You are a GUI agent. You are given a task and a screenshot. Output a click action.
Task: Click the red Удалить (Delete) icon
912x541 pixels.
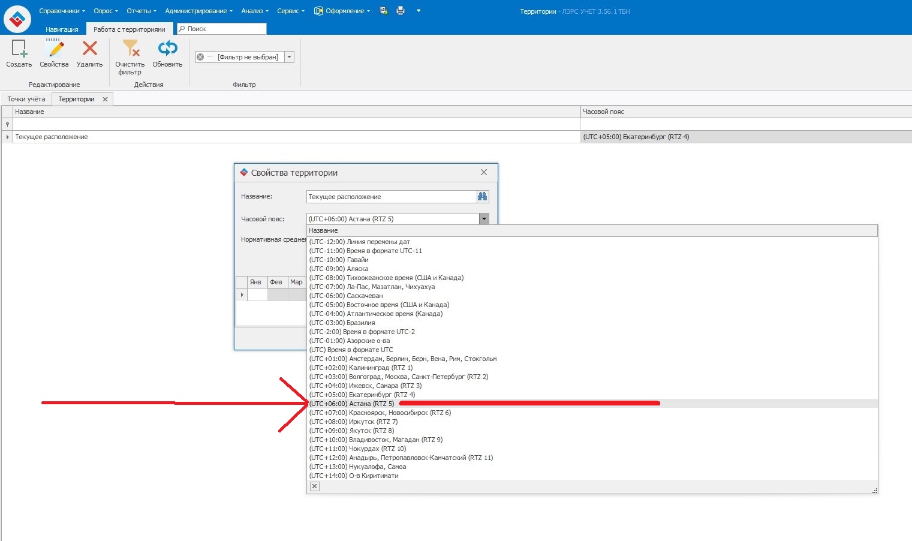tap(90, 48)
